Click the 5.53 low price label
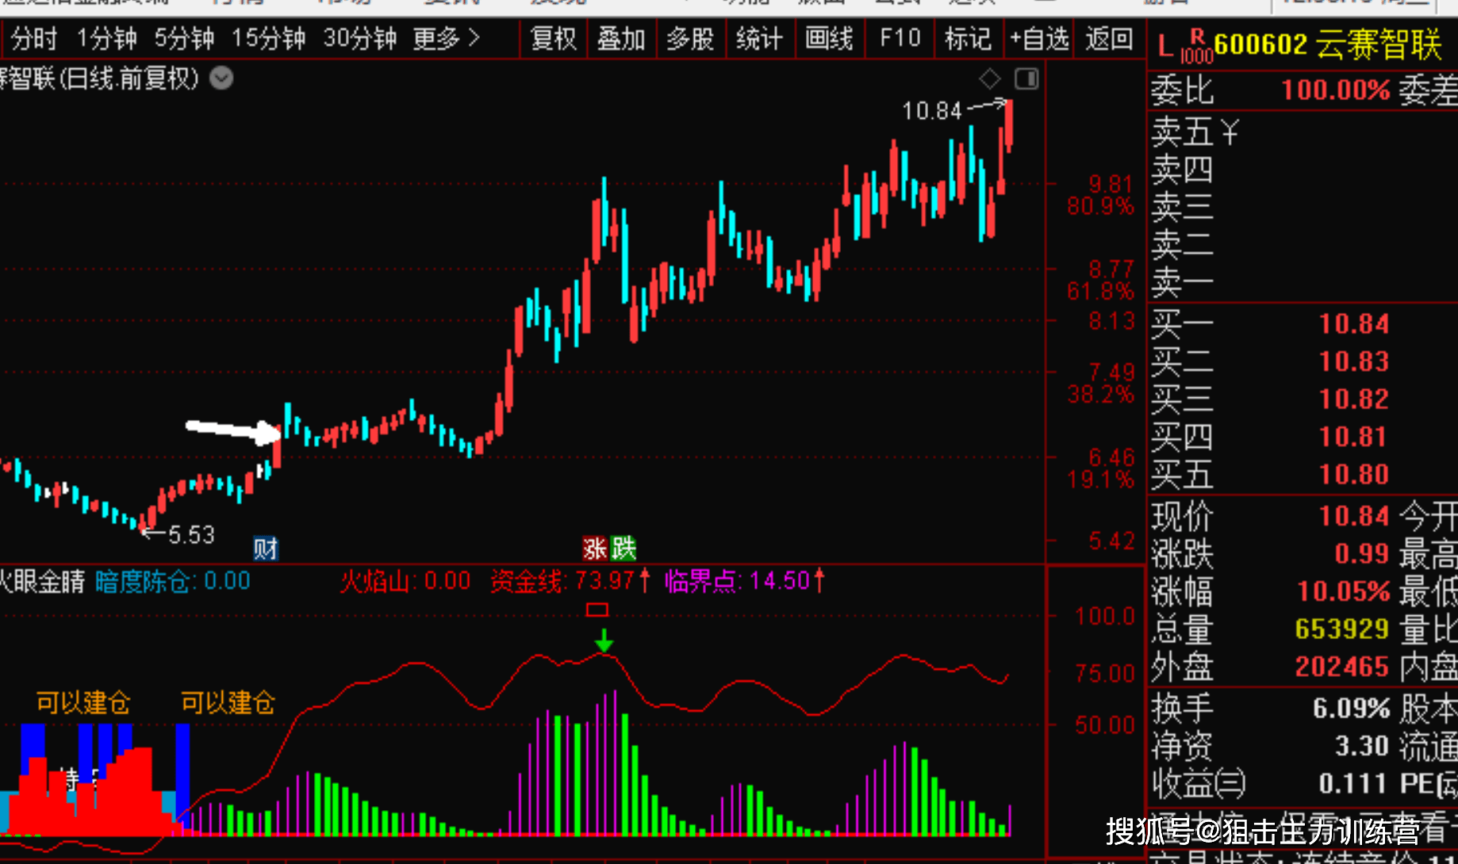Viewport: 1458px width, 864px height. click(x=191, y=535)
